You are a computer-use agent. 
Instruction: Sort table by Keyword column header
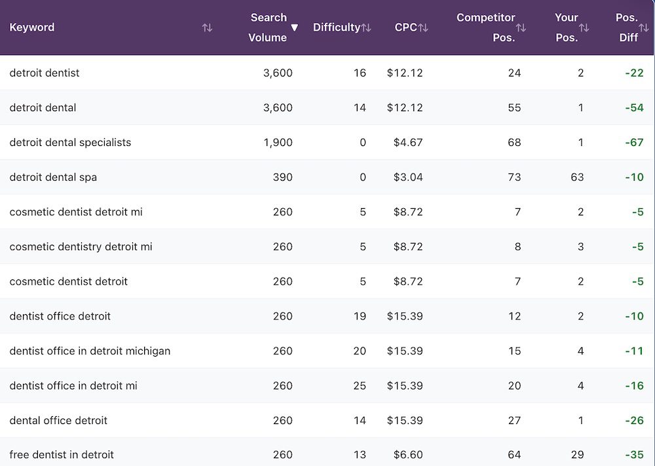[32, 27]
